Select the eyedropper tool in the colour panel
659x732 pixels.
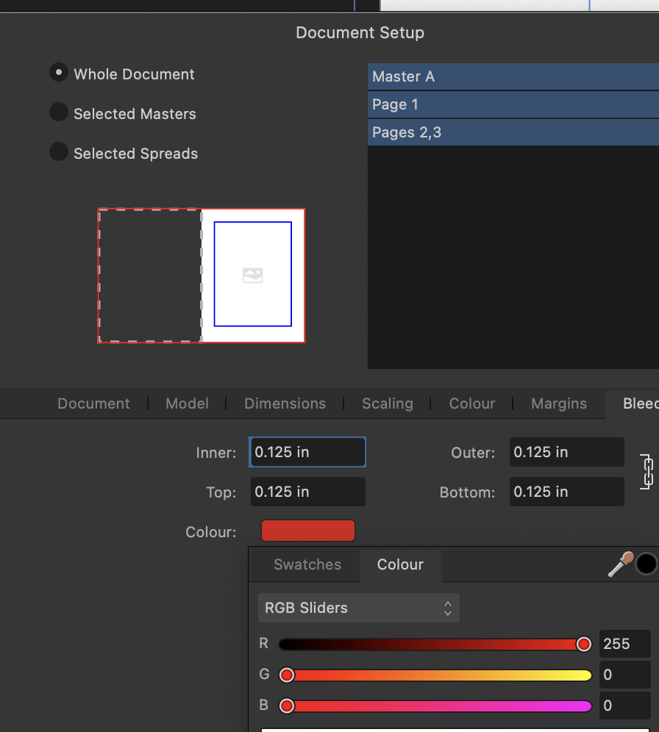(619, 564)
